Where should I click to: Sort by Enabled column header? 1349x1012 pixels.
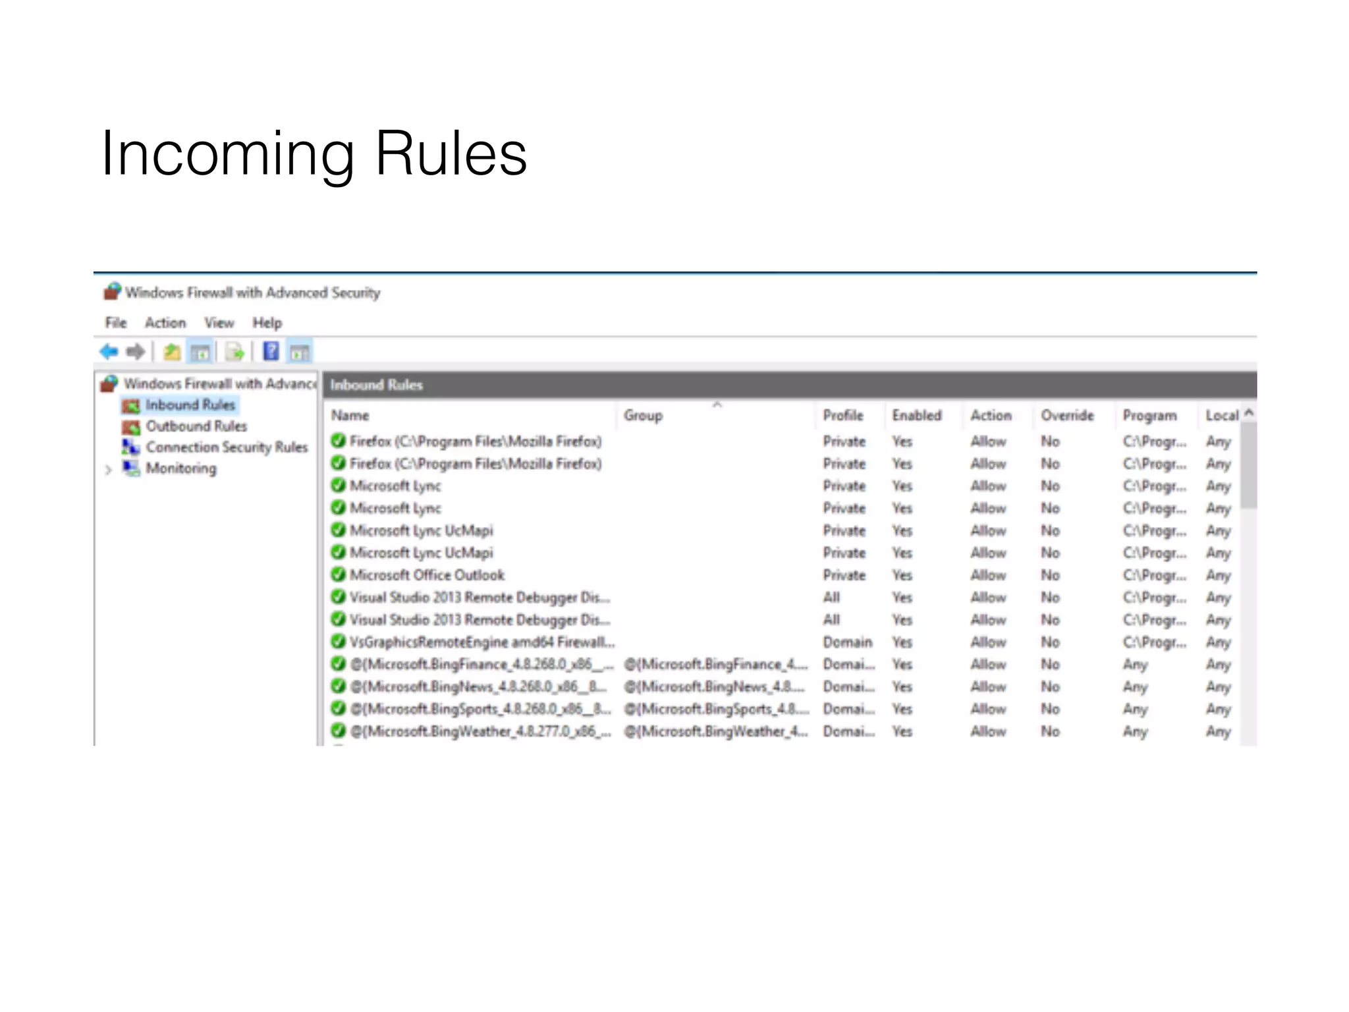(916, 416)
